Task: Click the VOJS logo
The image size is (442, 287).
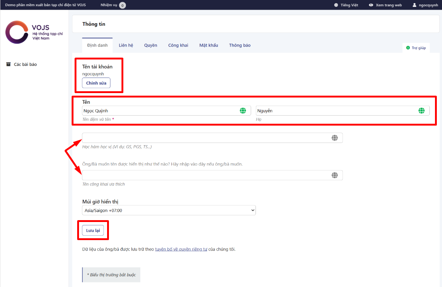Action: click(x=34, y=33)
